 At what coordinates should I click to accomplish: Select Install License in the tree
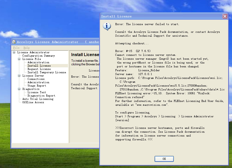point(39,66)
